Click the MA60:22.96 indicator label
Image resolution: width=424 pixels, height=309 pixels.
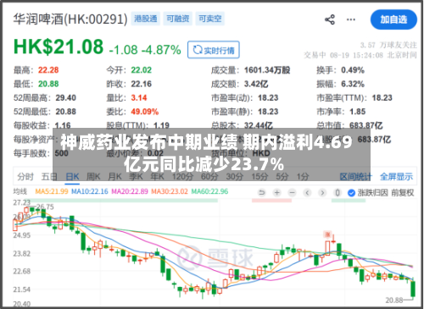click(209, 191)
